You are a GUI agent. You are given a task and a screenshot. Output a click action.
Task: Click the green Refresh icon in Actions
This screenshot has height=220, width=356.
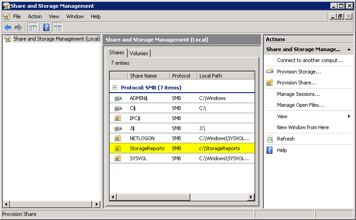(x=270, y=139)
